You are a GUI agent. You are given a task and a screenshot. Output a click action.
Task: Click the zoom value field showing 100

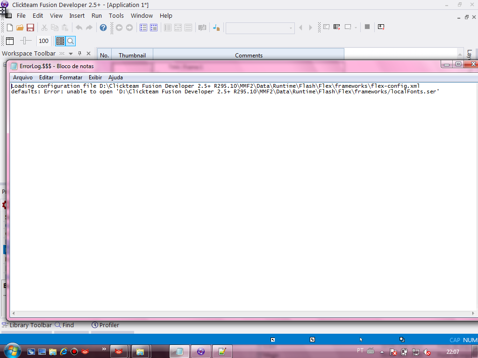click(43, 41)
